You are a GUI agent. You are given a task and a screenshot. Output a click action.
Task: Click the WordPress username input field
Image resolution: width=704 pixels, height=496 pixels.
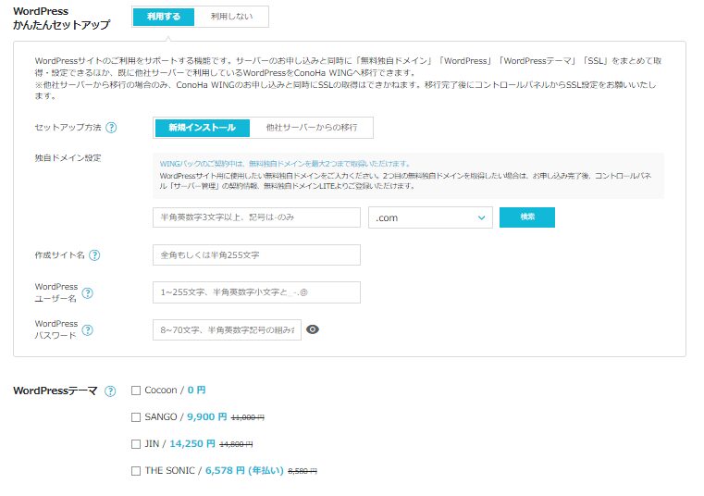[256, 292]
